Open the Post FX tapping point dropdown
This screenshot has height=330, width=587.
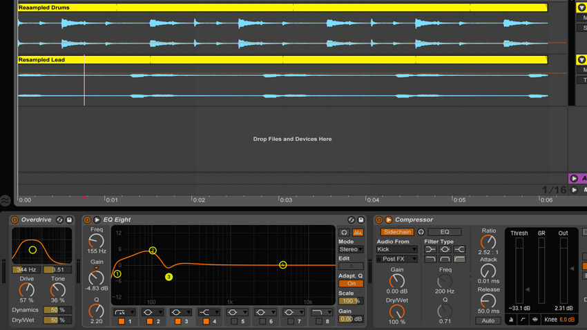click(x=397, y=259)
